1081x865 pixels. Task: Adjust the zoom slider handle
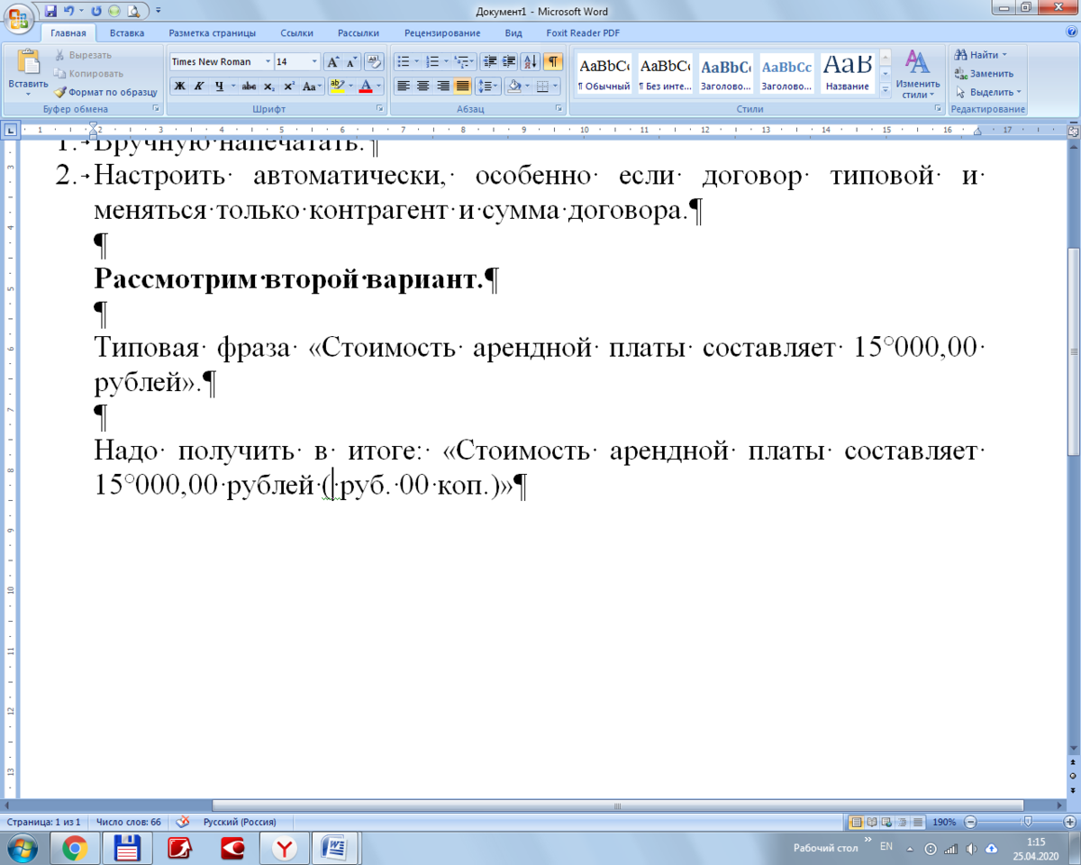1027,822
